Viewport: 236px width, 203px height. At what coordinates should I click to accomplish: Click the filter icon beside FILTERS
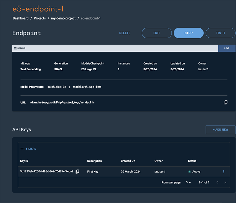pyautogui.click(x=22, y=149)
